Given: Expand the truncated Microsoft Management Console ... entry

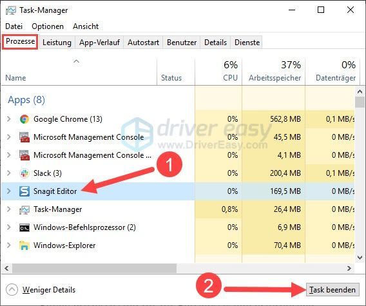Looking at the screenshot, I should tap(9, 155).
